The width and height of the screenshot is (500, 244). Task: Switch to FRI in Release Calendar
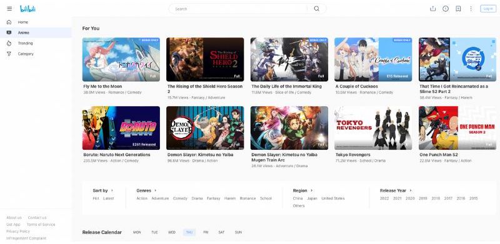(206, 232)
